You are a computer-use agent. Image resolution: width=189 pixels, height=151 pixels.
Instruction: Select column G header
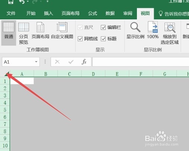165,74
